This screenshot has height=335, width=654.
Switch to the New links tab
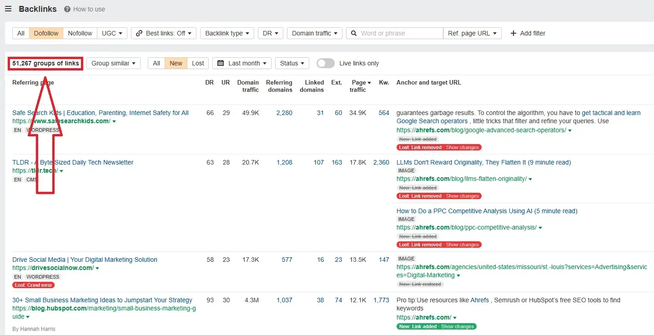click(176, 63)
